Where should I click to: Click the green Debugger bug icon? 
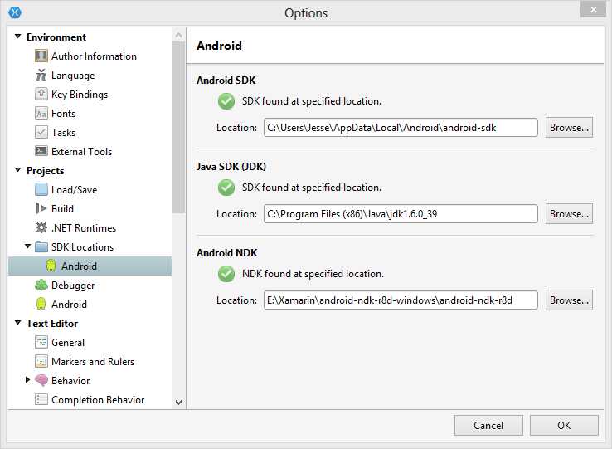tap(41, 286)
